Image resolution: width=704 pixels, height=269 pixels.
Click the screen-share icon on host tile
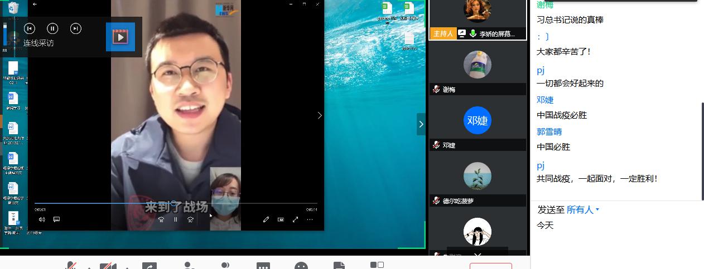(462, 33)
